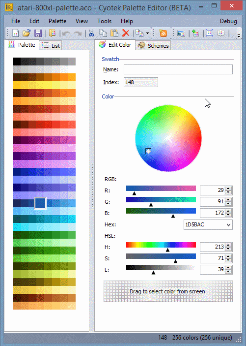Expand the toolbar overflow chevron
Screen dimensions: 246x346
tap(239, 36)
